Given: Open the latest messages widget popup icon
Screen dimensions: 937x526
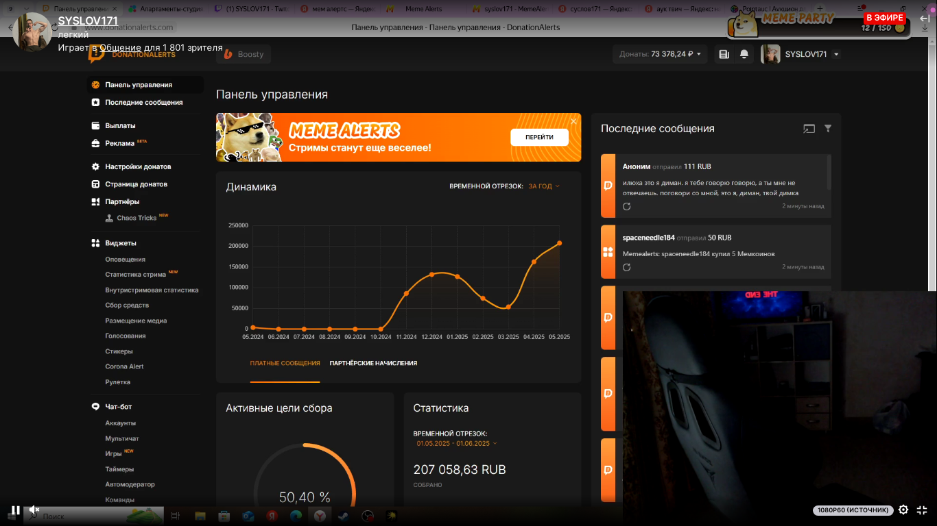Looking at the screenshot, I should pos(809,129).
